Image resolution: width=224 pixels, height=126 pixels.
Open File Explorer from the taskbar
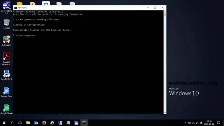click(28, 123)
